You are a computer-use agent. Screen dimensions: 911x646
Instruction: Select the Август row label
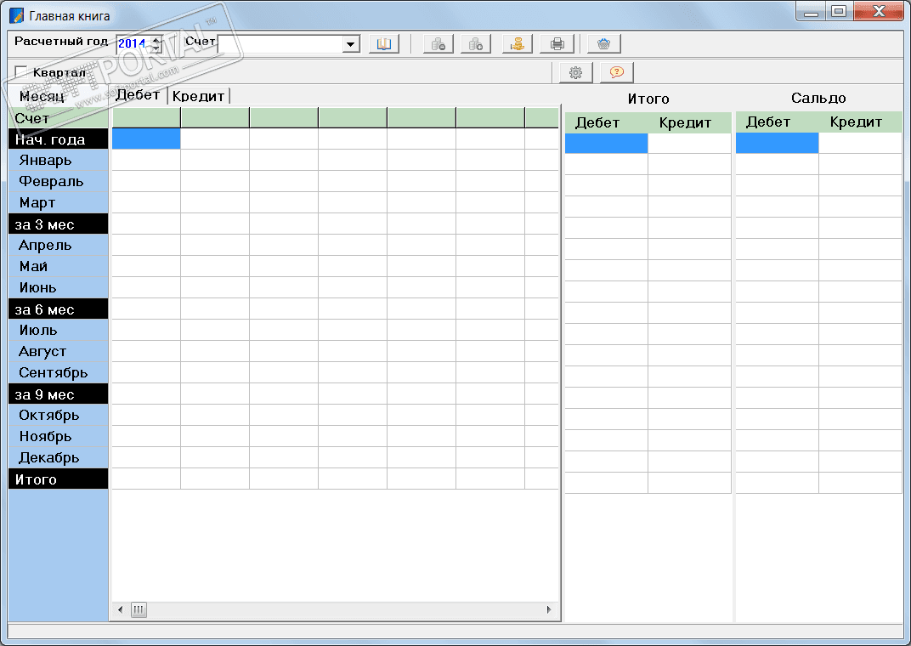tap(58, 351)
